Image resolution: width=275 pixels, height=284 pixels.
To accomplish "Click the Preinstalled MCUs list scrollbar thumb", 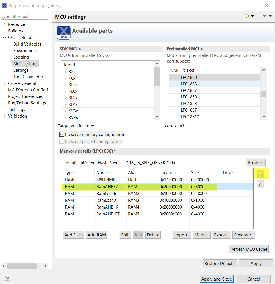I will (x=264, y=94).
